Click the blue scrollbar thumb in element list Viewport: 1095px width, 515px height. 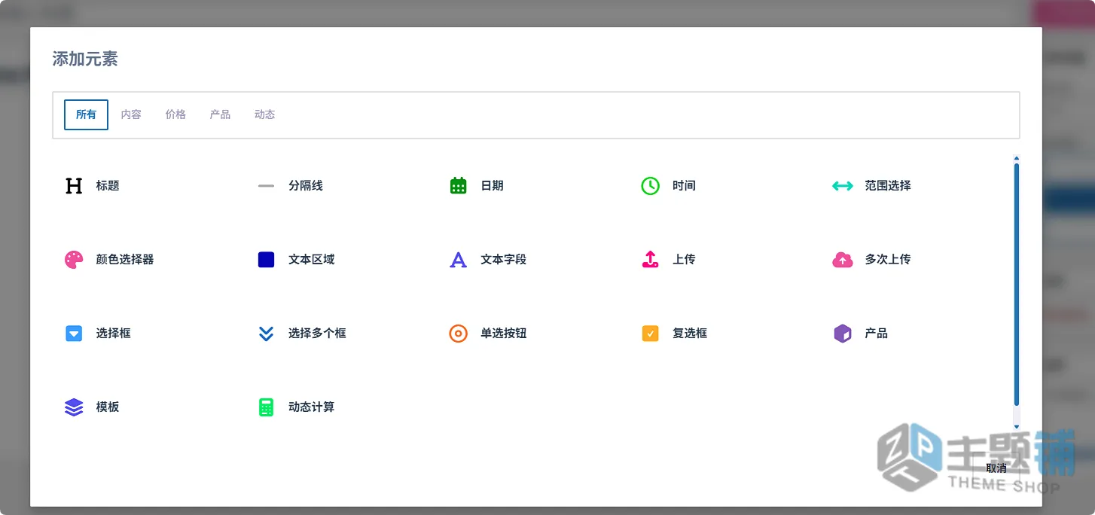pos(1017,285)
